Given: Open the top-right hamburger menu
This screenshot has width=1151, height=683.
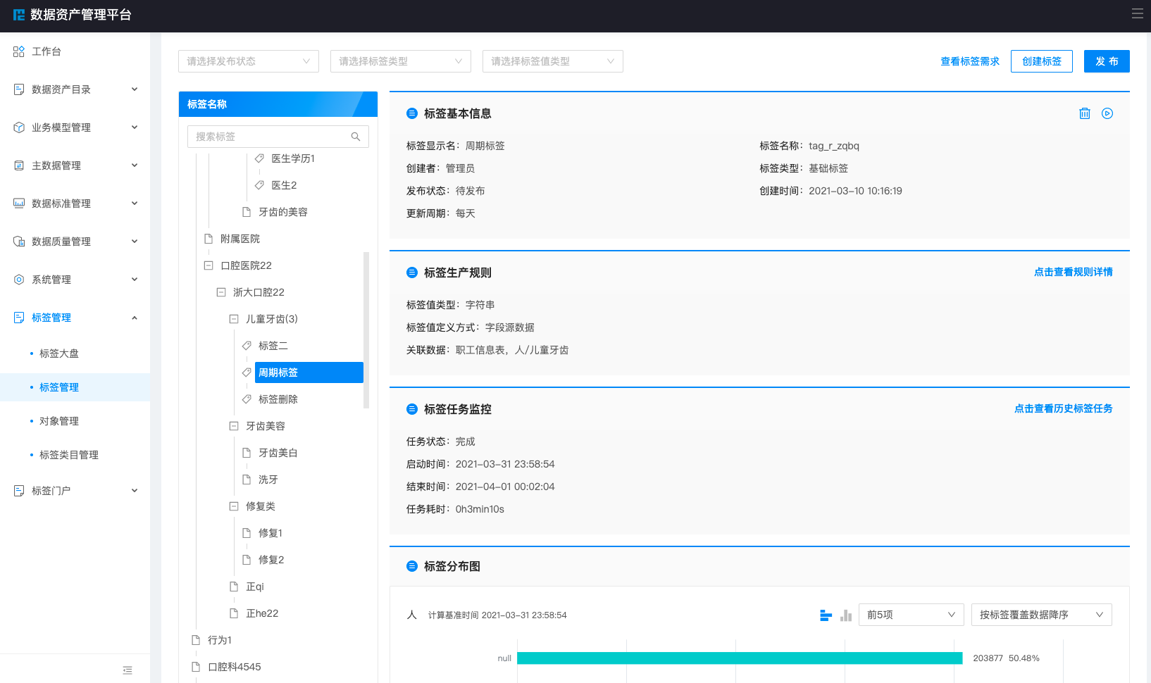Looking at the screenshot, I should [1138, 13].
